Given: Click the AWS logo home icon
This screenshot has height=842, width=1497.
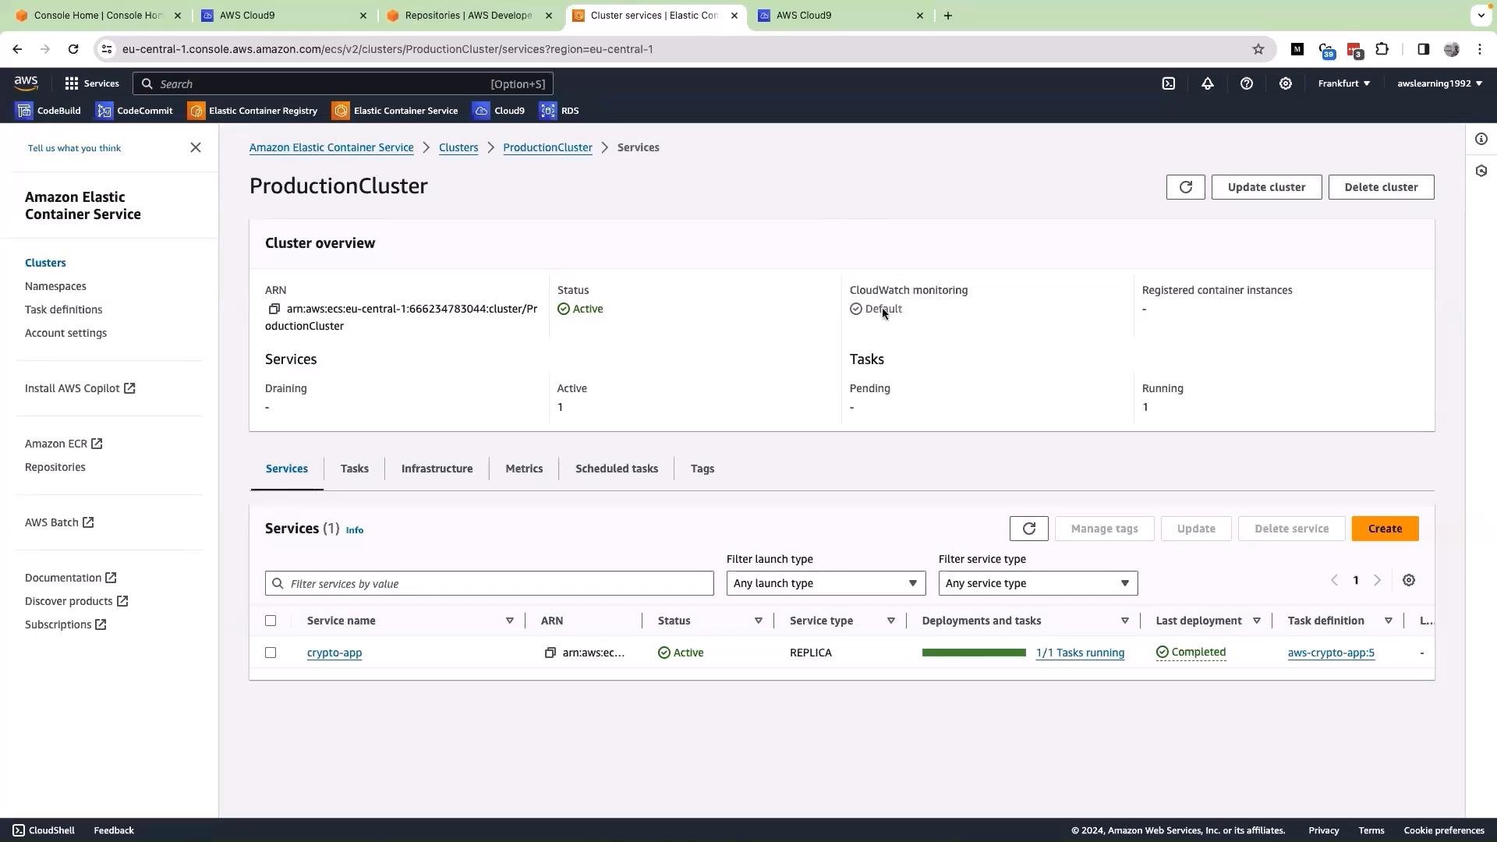Looking at the screenshot, I should pyautogui.click(x=26, y=83).
